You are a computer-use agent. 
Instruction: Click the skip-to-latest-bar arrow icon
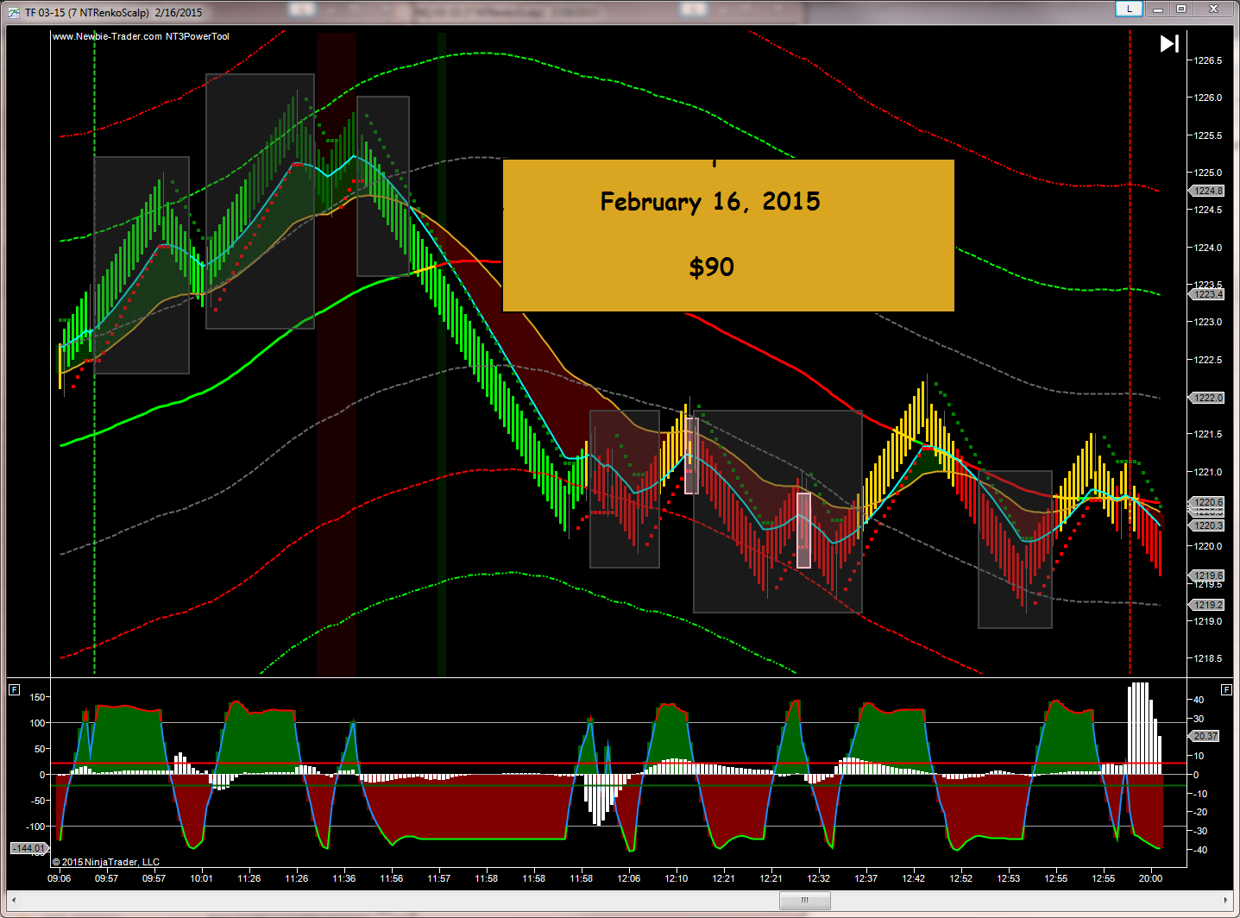point(1169,43)
